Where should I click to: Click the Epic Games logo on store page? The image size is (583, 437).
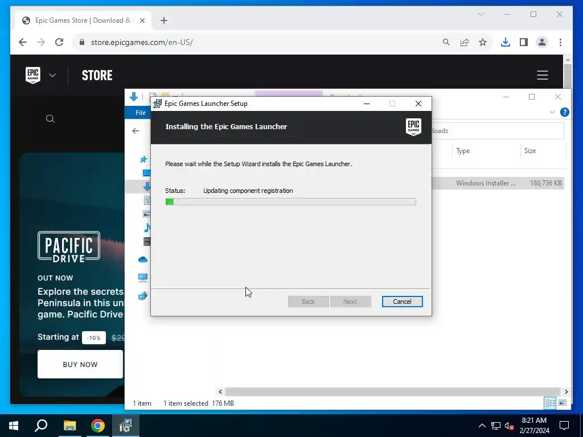click(32, 75)
